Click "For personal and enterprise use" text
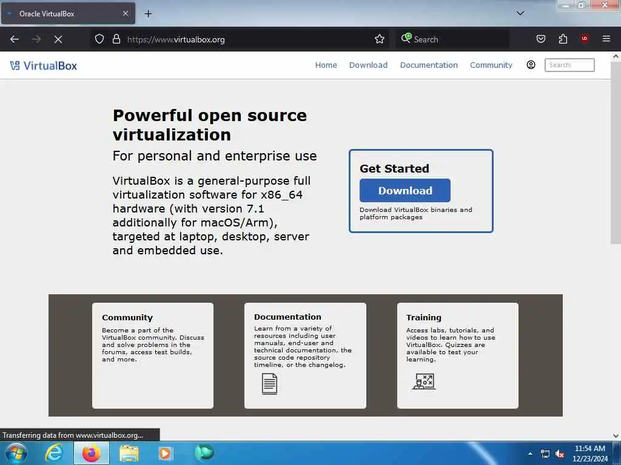The width and height of the screenshot is (621, 465). coord(215,156)
